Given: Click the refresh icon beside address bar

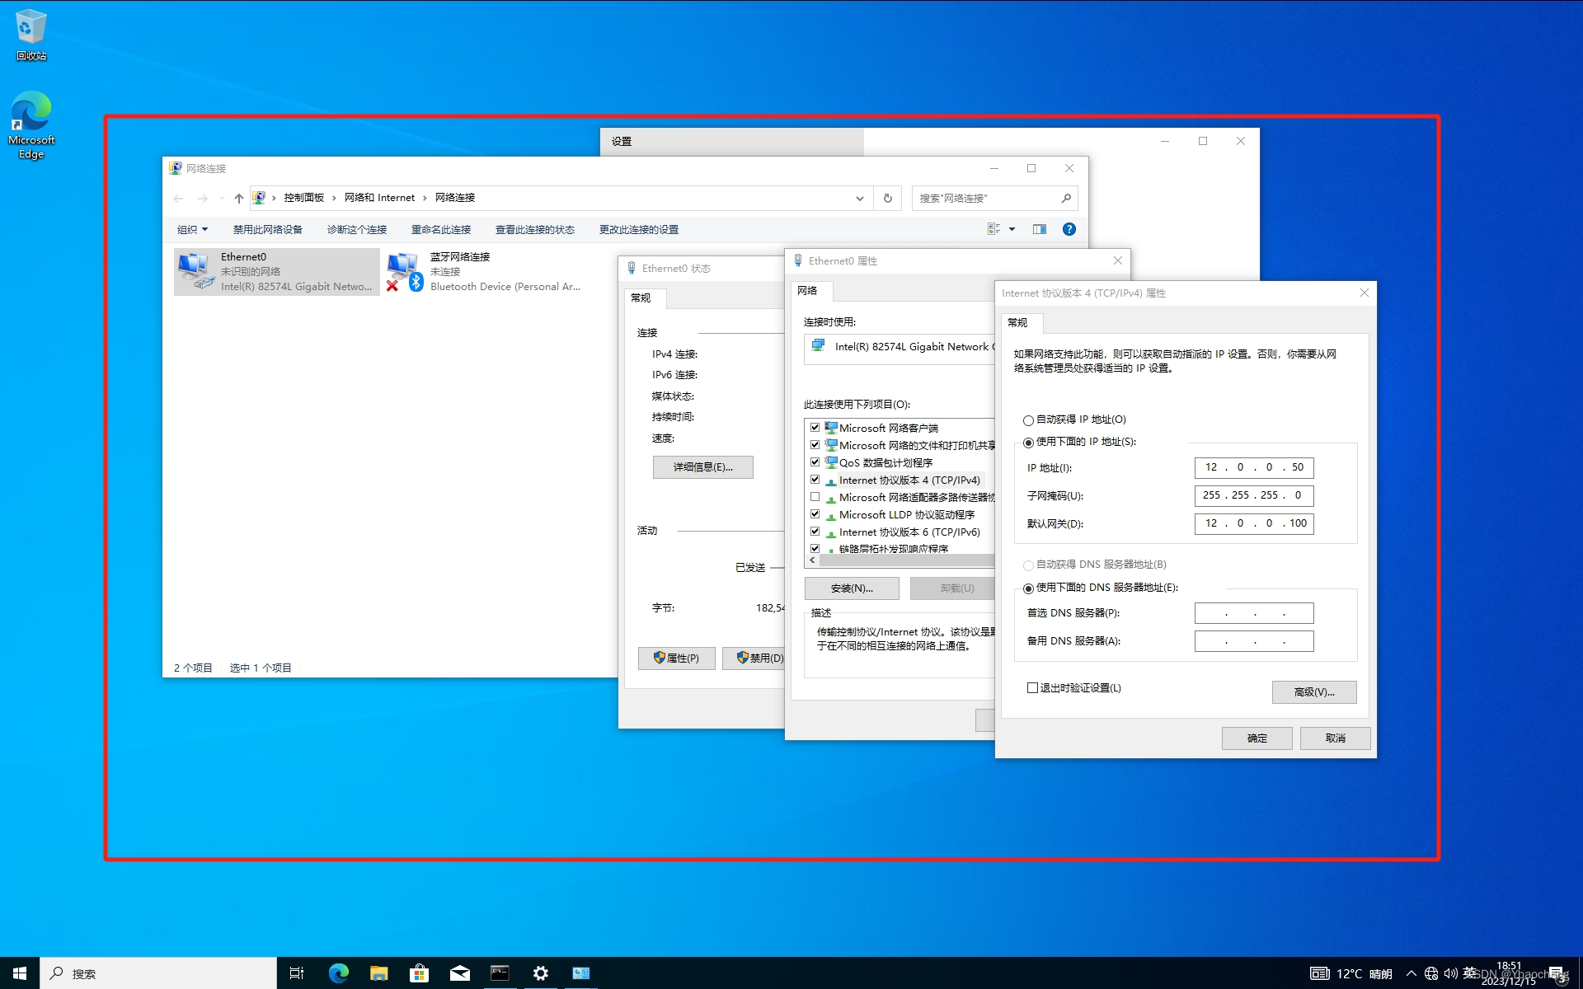Looking at the screenshot, I should point(888,198).
